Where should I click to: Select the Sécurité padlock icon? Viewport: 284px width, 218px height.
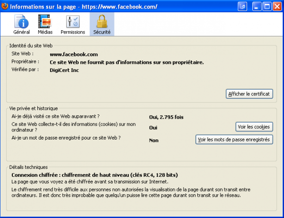(102, 22)
